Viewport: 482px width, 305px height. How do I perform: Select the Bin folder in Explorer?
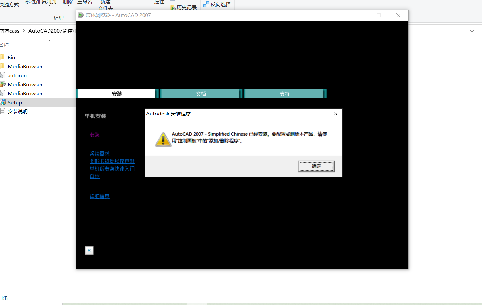point(11,57)
